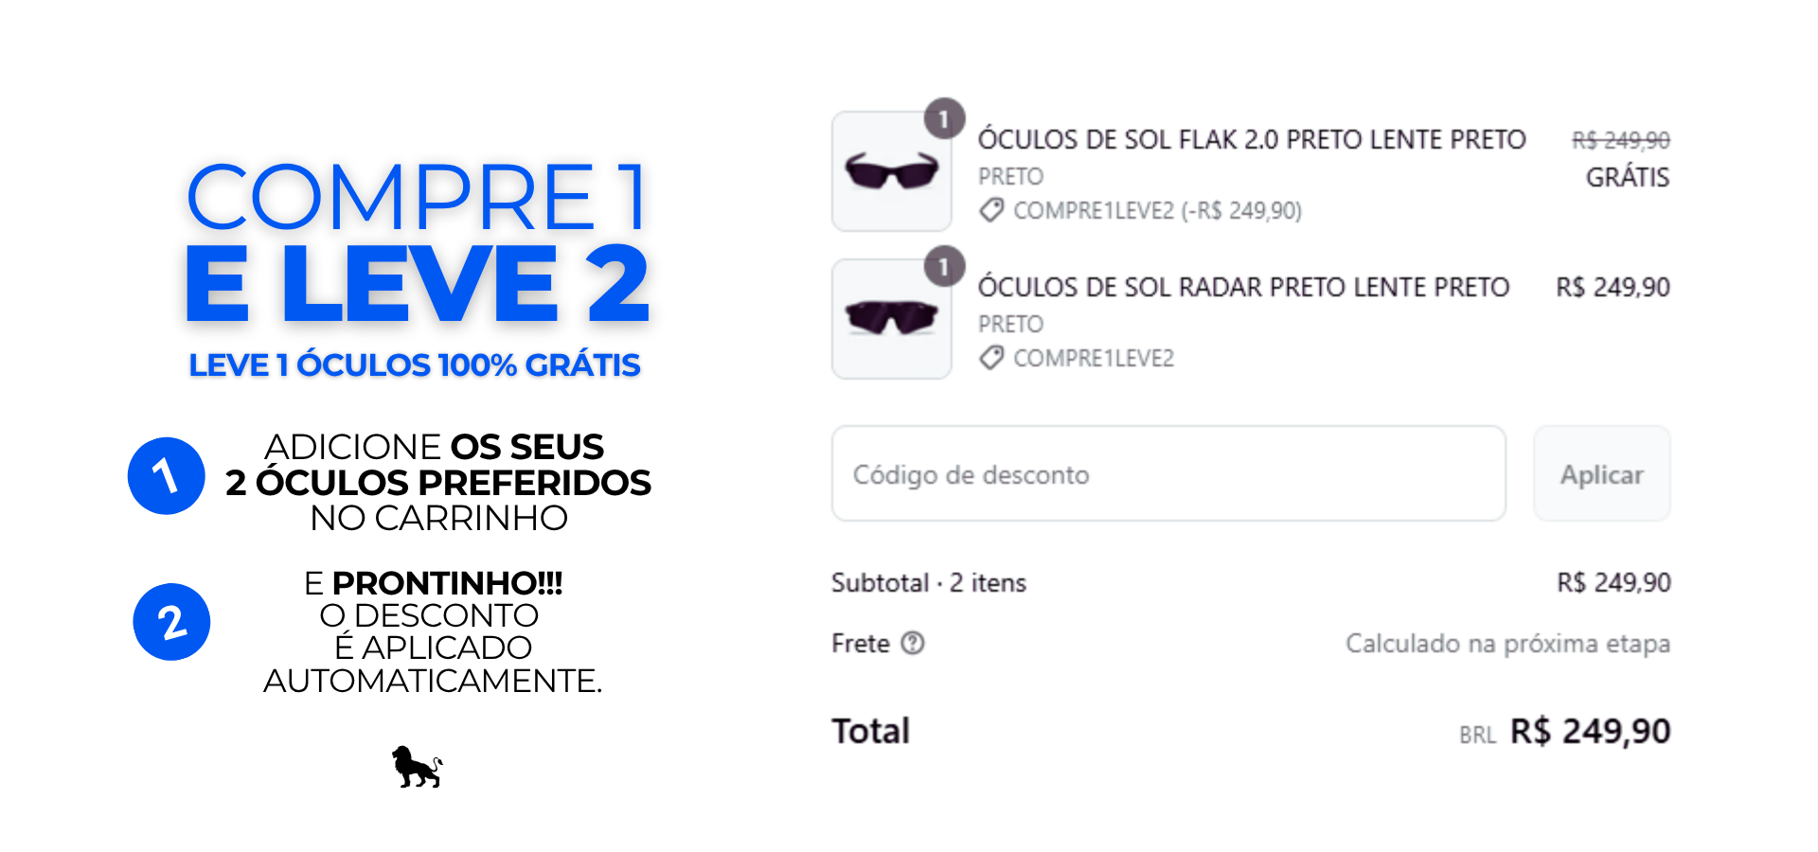
Task: Open the Flak 2.0 sunglasses thumbnail
Action: tap(891, 171)
